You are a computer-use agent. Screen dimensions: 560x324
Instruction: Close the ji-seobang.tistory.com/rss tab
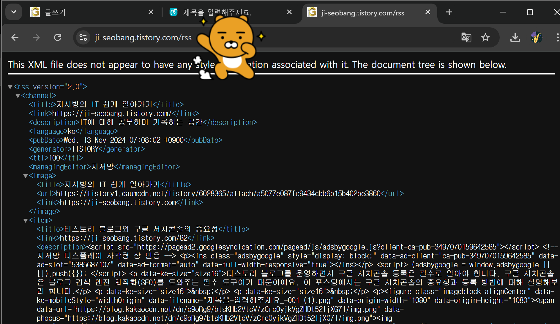428,12
